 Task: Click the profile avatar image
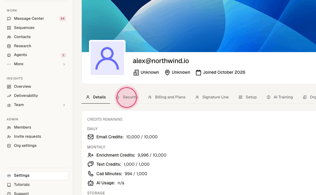click(x=107, y=58)
